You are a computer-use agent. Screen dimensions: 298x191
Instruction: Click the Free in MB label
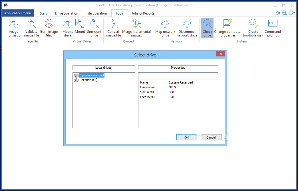147,97
